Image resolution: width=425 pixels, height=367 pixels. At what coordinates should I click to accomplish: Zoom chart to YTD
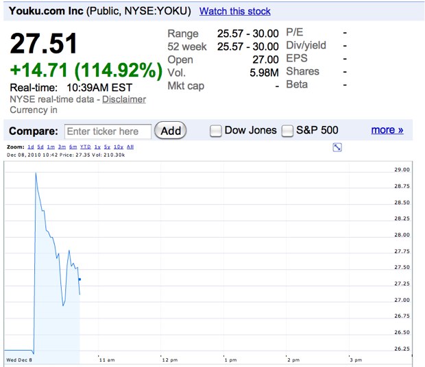tap(85, 147)
